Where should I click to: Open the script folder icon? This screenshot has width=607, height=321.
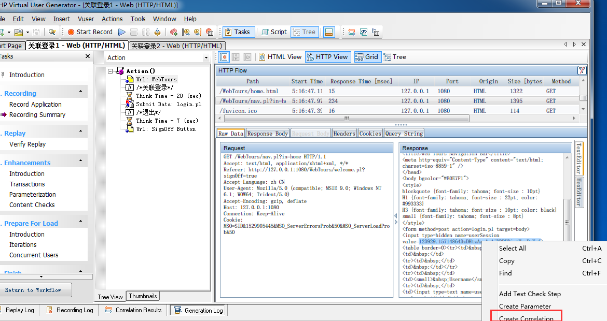(18, 32)
